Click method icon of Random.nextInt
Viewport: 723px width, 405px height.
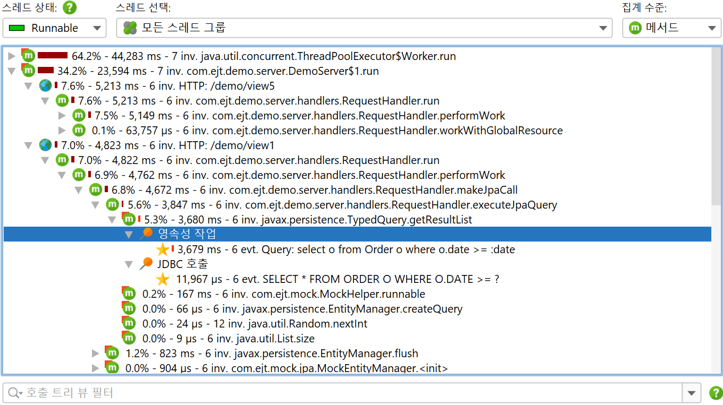129,323
